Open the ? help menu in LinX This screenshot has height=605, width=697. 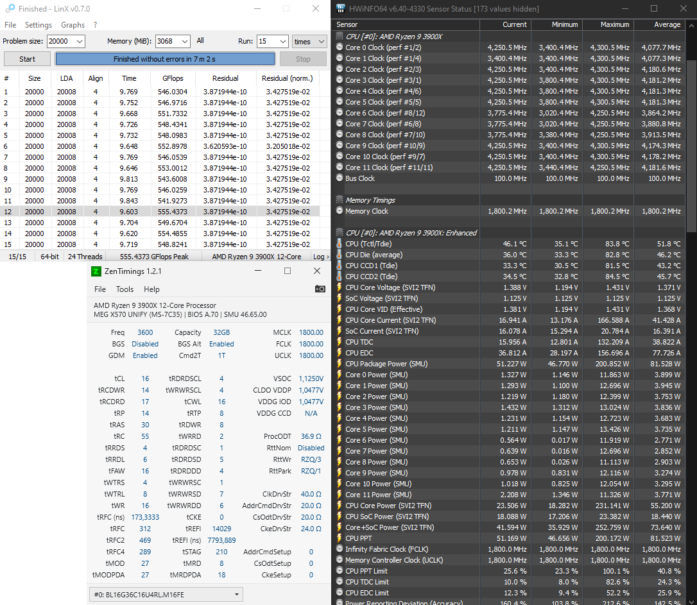95,25
